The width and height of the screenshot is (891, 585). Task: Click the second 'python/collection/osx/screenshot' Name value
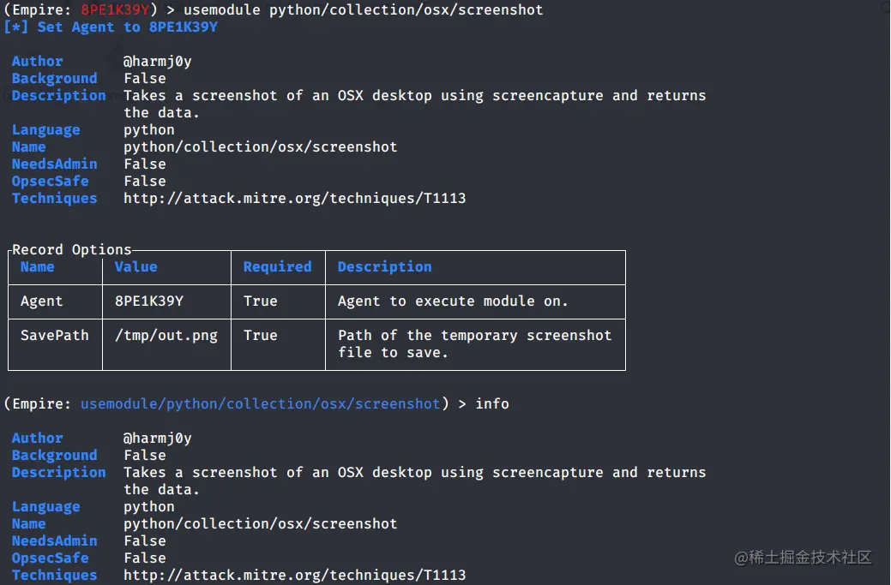[x=260, y=523]
